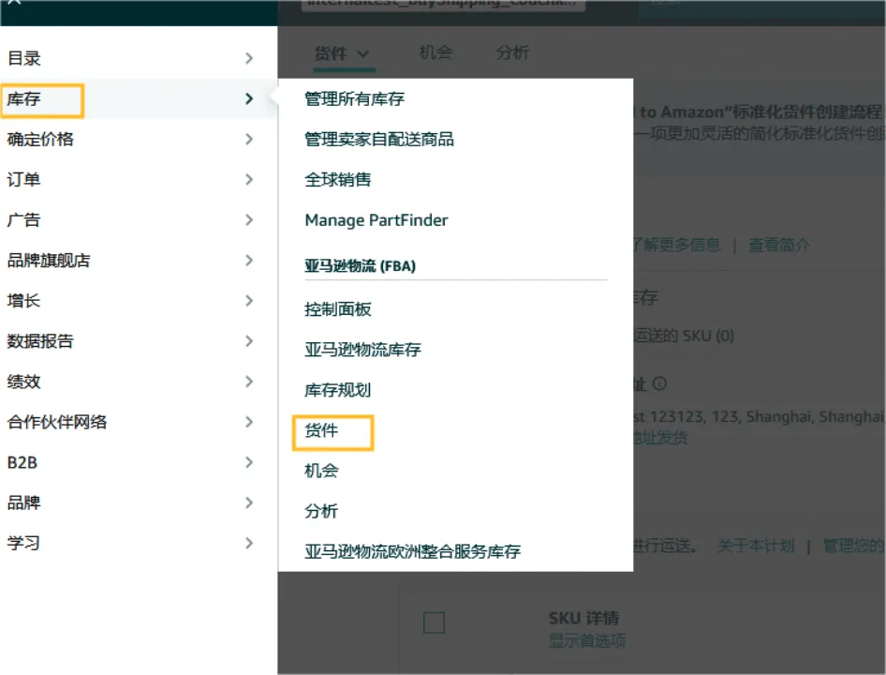Close the side navigation menu
Viewport: 886px width, 675px height.
tap(14, 4)
